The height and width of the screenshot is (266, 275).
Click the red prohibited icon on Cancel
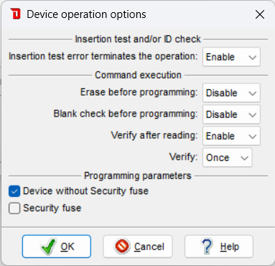tap(123, 246)
